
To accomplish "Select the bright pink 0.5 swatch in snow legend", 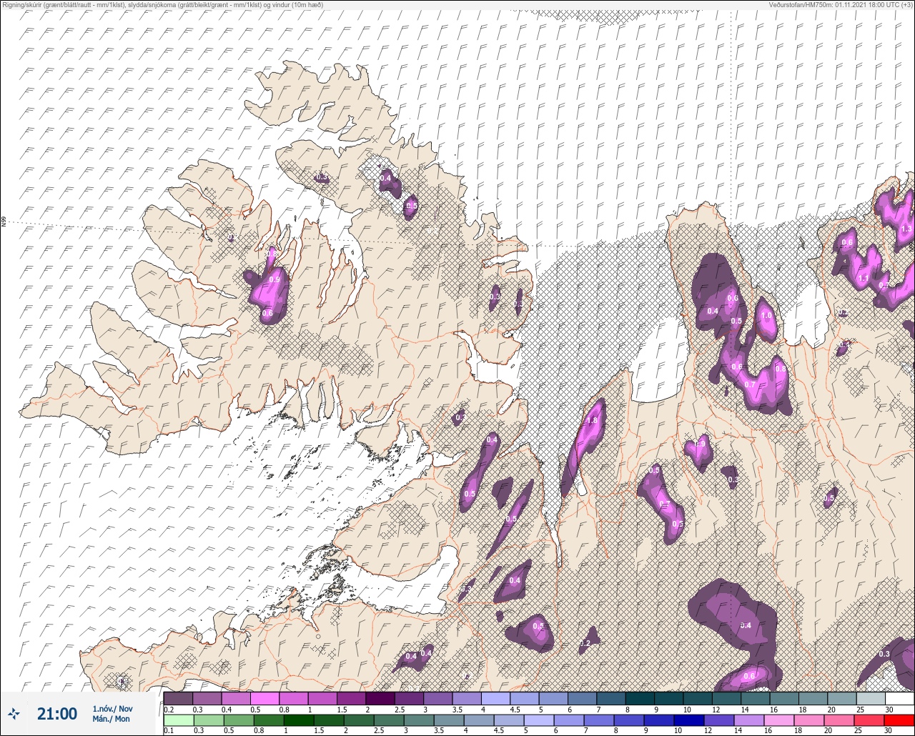I will point(264,698).
